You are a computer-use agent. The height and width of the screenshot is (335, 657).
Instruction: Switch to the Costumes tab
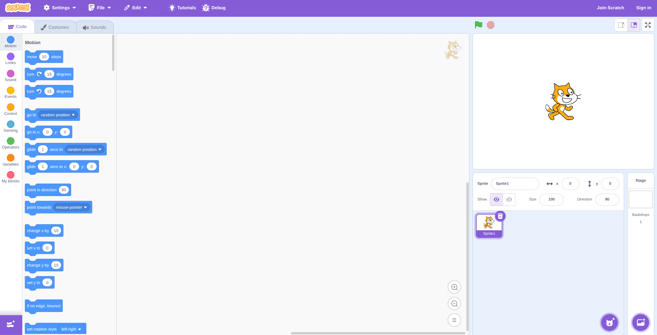coord(55,27)
